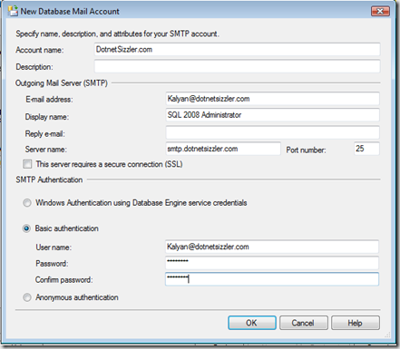This screenshot has width=400, height=349.
Task: Close the New Database Mail Account dialog
Action: coord(380,11)
